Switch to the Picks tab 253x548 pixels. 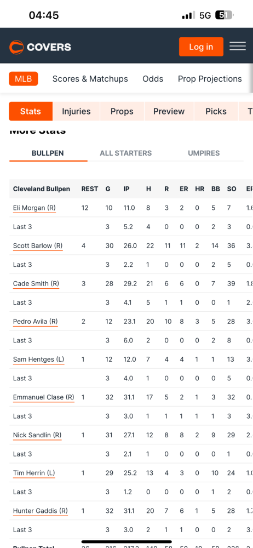click(216, 111)
